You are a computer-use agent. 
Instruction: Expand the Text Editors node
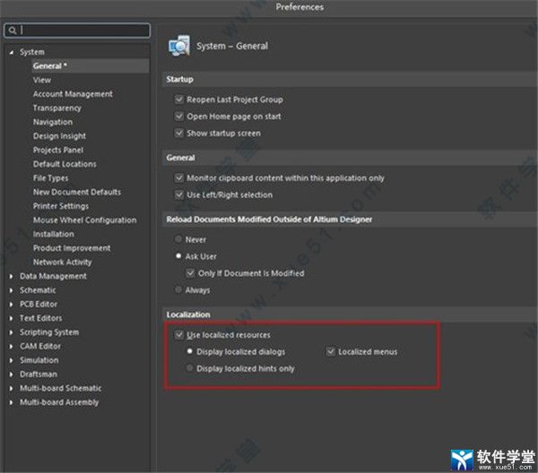coord(12,318)
